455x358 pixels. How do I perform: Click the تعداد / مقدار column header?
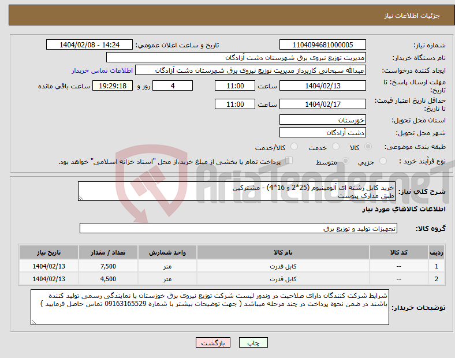coord(108,252)
